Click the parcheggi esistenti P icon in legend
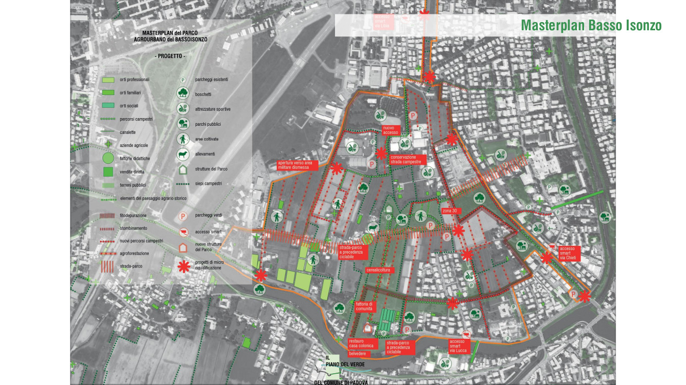Viewport: 686px width, 385px height. [x=182, y=80]
